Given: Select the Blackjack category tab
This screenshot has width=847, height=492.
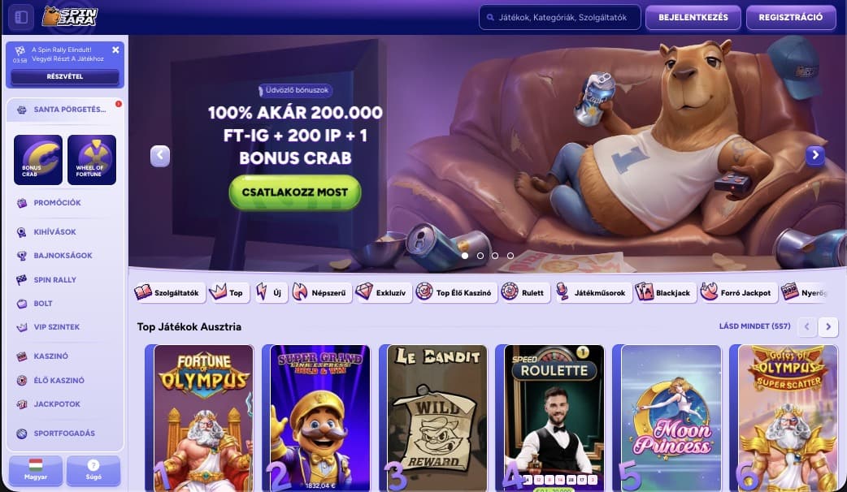Looking at the screenshot, I should (665, 292).
